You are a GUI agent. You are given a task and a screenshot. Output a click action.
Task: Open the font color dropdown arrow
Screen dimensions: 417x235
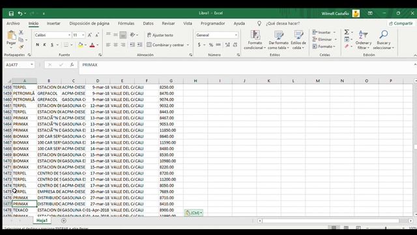coord(98,45)
